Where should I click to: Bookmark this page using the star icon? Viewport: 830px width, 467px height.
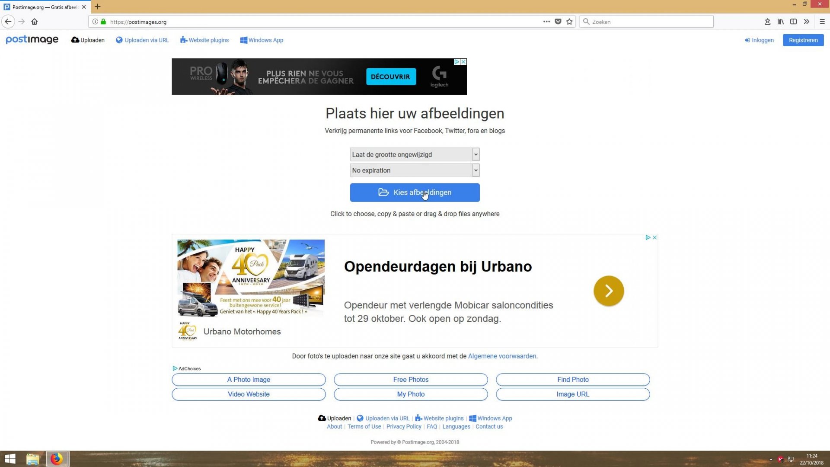pyautogui.click(x=569, y=22)
